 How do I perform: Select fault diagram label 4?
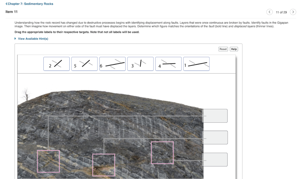(x=168, y=64)
